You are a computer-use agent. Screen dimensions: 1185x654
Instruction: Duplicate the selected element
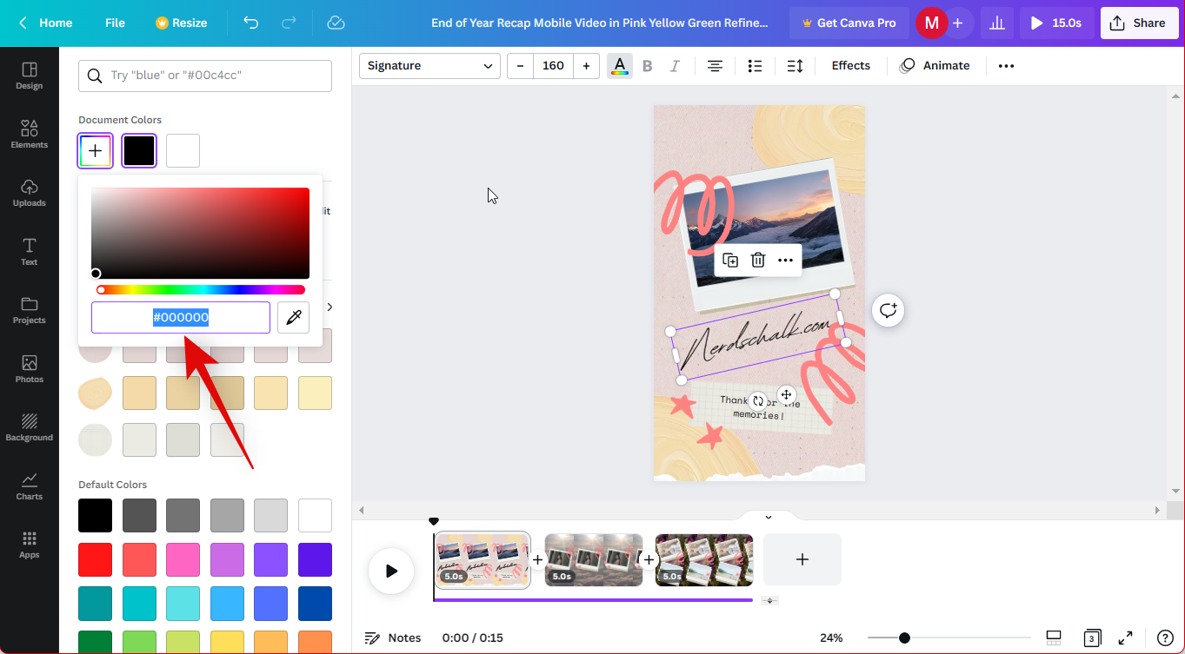(730, 260)
